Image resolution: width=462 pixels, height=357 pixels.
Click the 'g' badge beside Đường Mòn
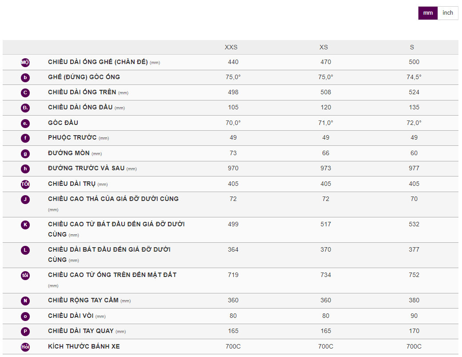25,154
